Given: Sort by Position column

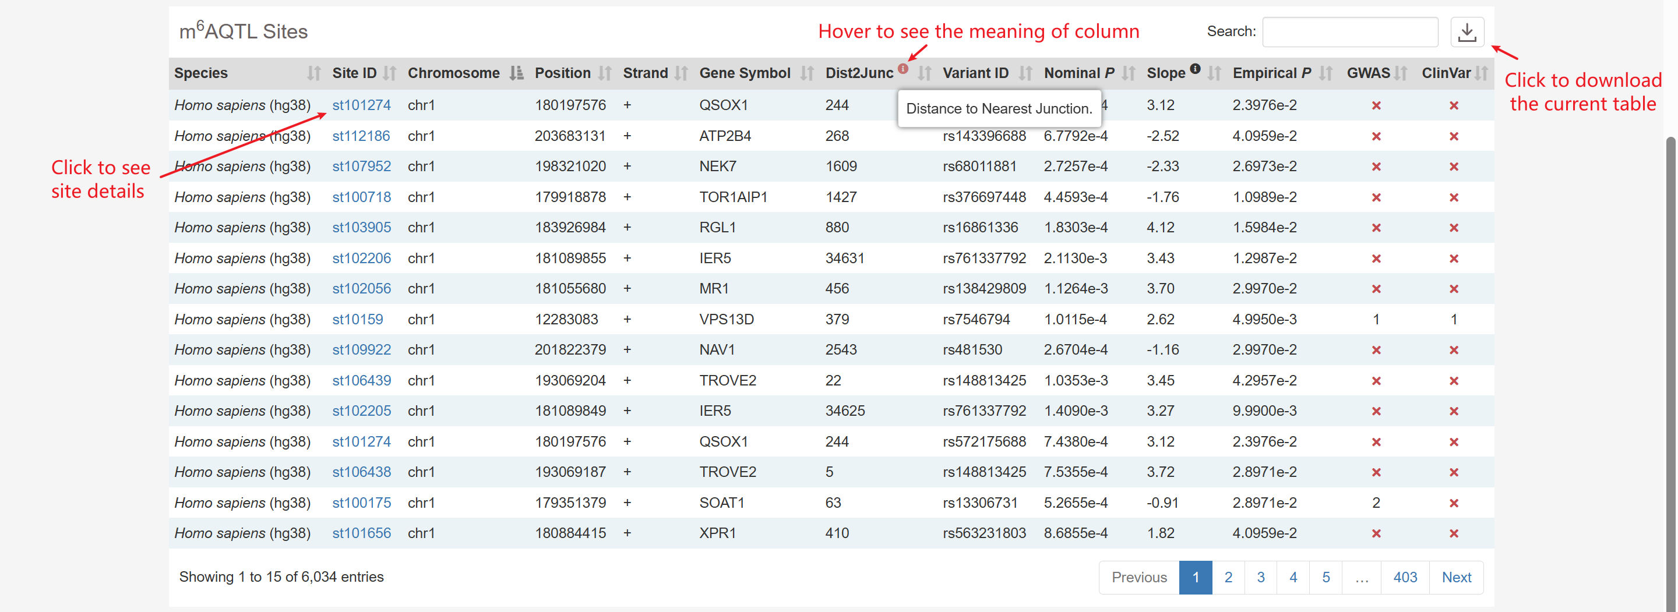Looking at the screenshot, I should click(605, 73).
